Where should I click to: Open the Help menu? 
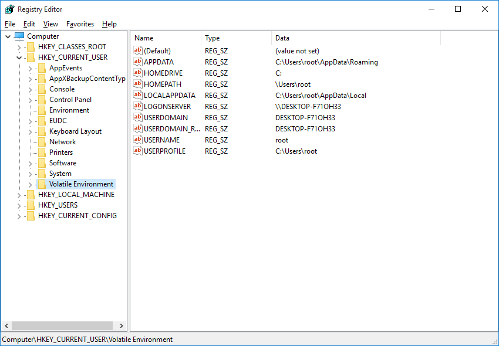coord(109,24)
